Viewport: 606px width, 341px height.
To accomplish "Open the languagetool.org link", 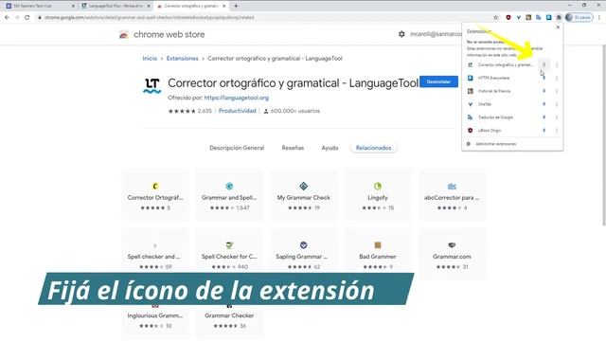I will tap(236, 98).
